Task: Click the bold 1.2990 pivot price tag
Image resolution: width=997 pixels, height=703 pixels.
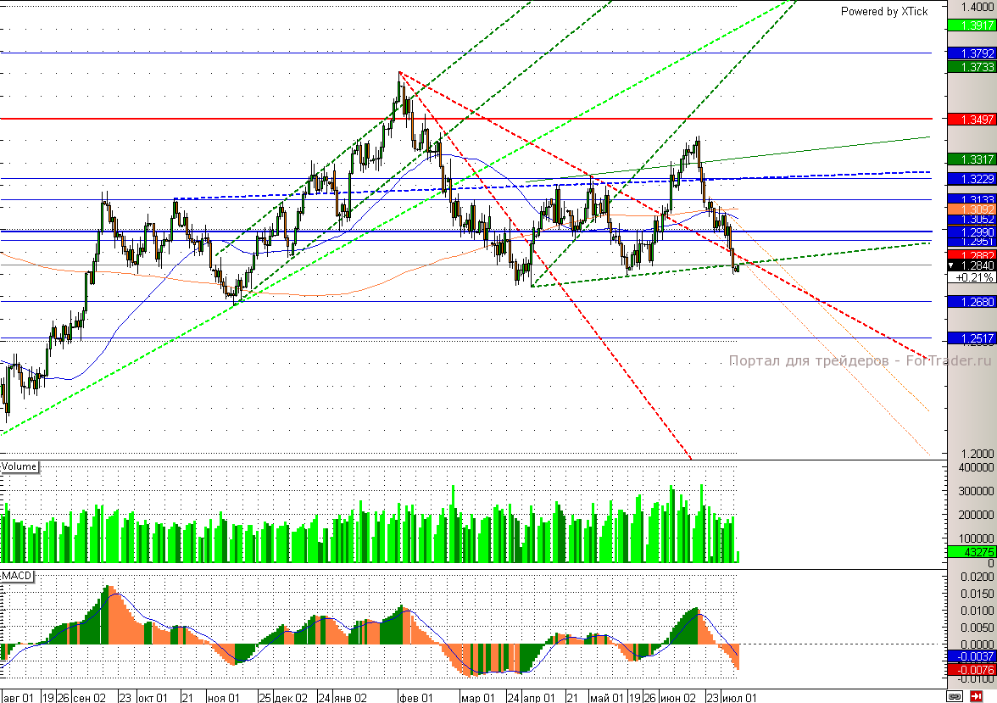Action: [x=973, y=231]
